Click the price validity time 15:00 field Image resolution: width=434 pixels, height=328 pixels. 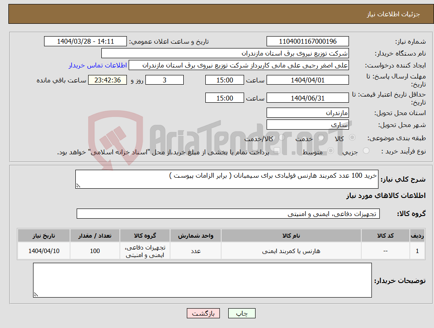(224, 98)
